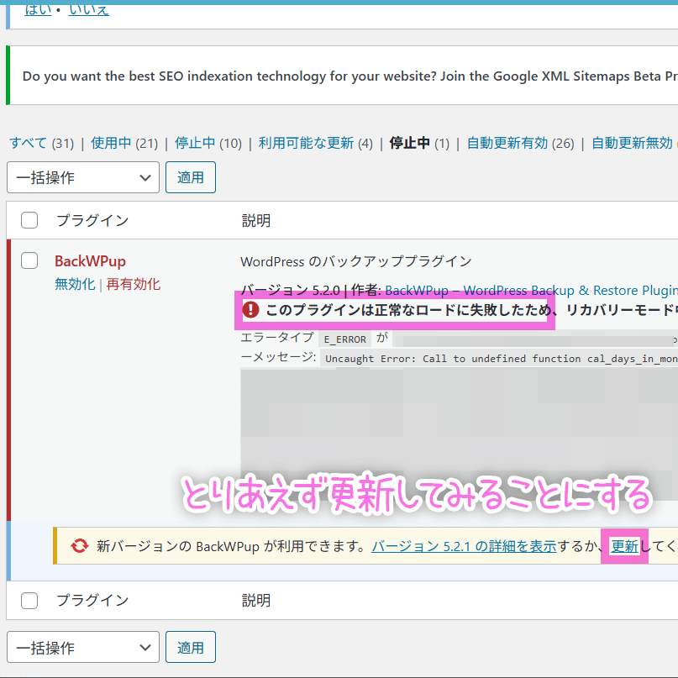Click 説明 label in table footer

(x=256, y=600)
